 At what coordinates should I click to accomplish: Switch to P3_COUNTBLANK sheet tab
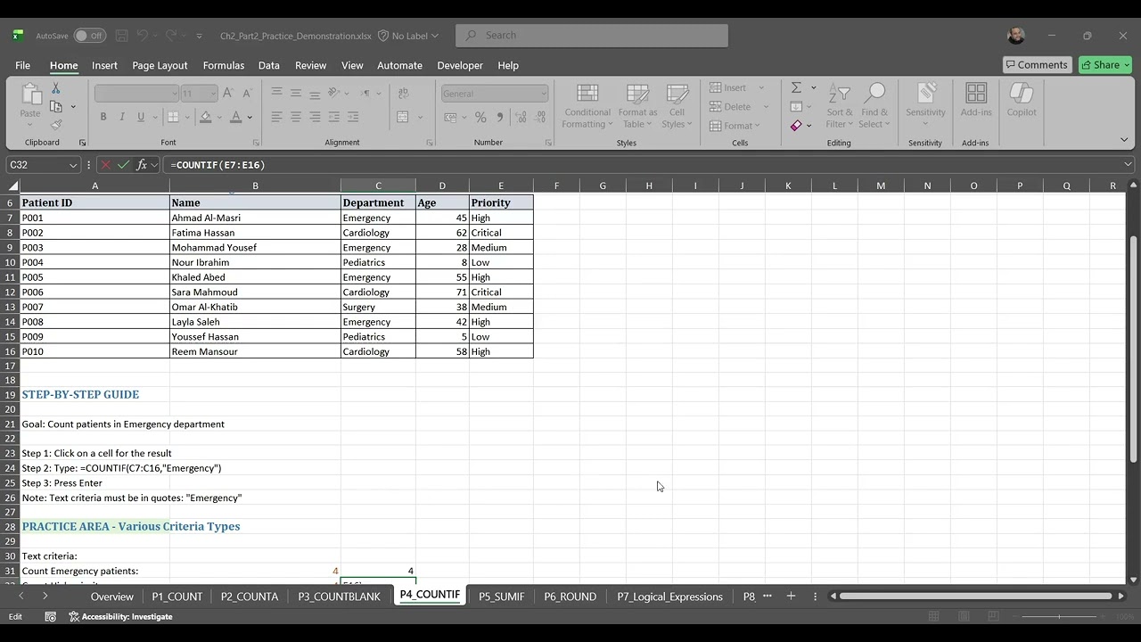point(339,597)
